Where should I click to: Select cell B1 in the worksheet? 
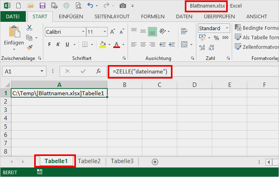124,93
